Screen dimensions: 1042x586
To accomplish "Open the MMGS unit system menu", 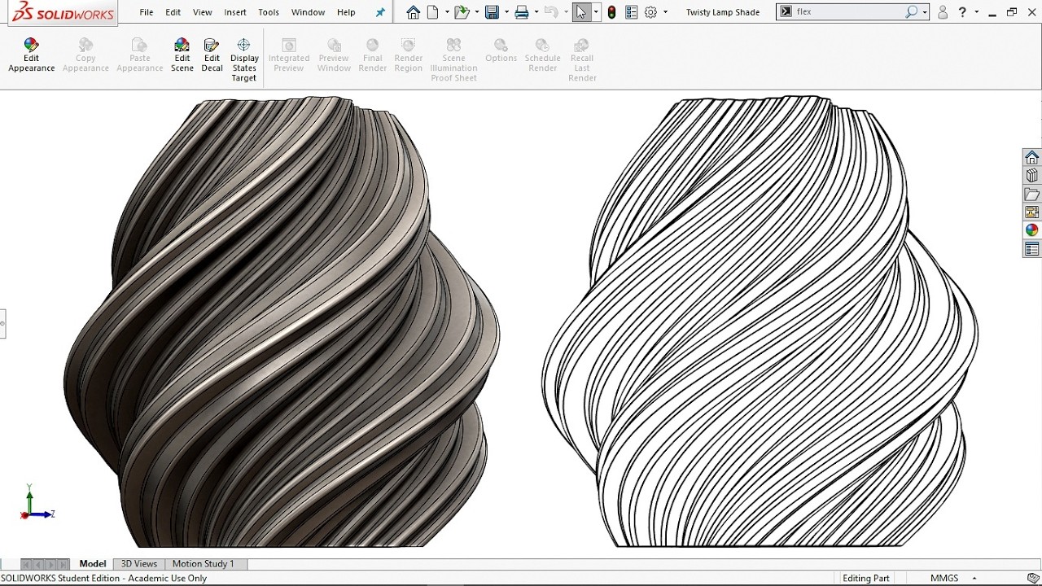I will (951, 578).
